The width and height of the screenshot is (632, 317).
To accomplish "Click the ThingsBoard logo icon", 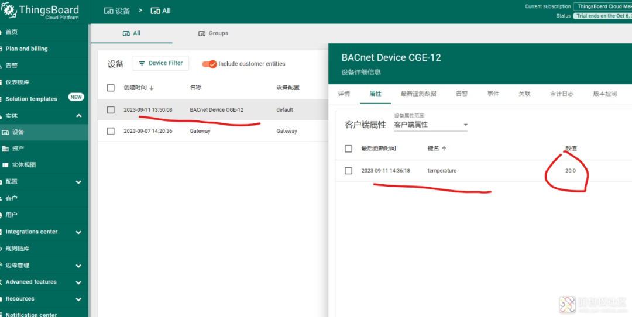I will coord(8,11).
